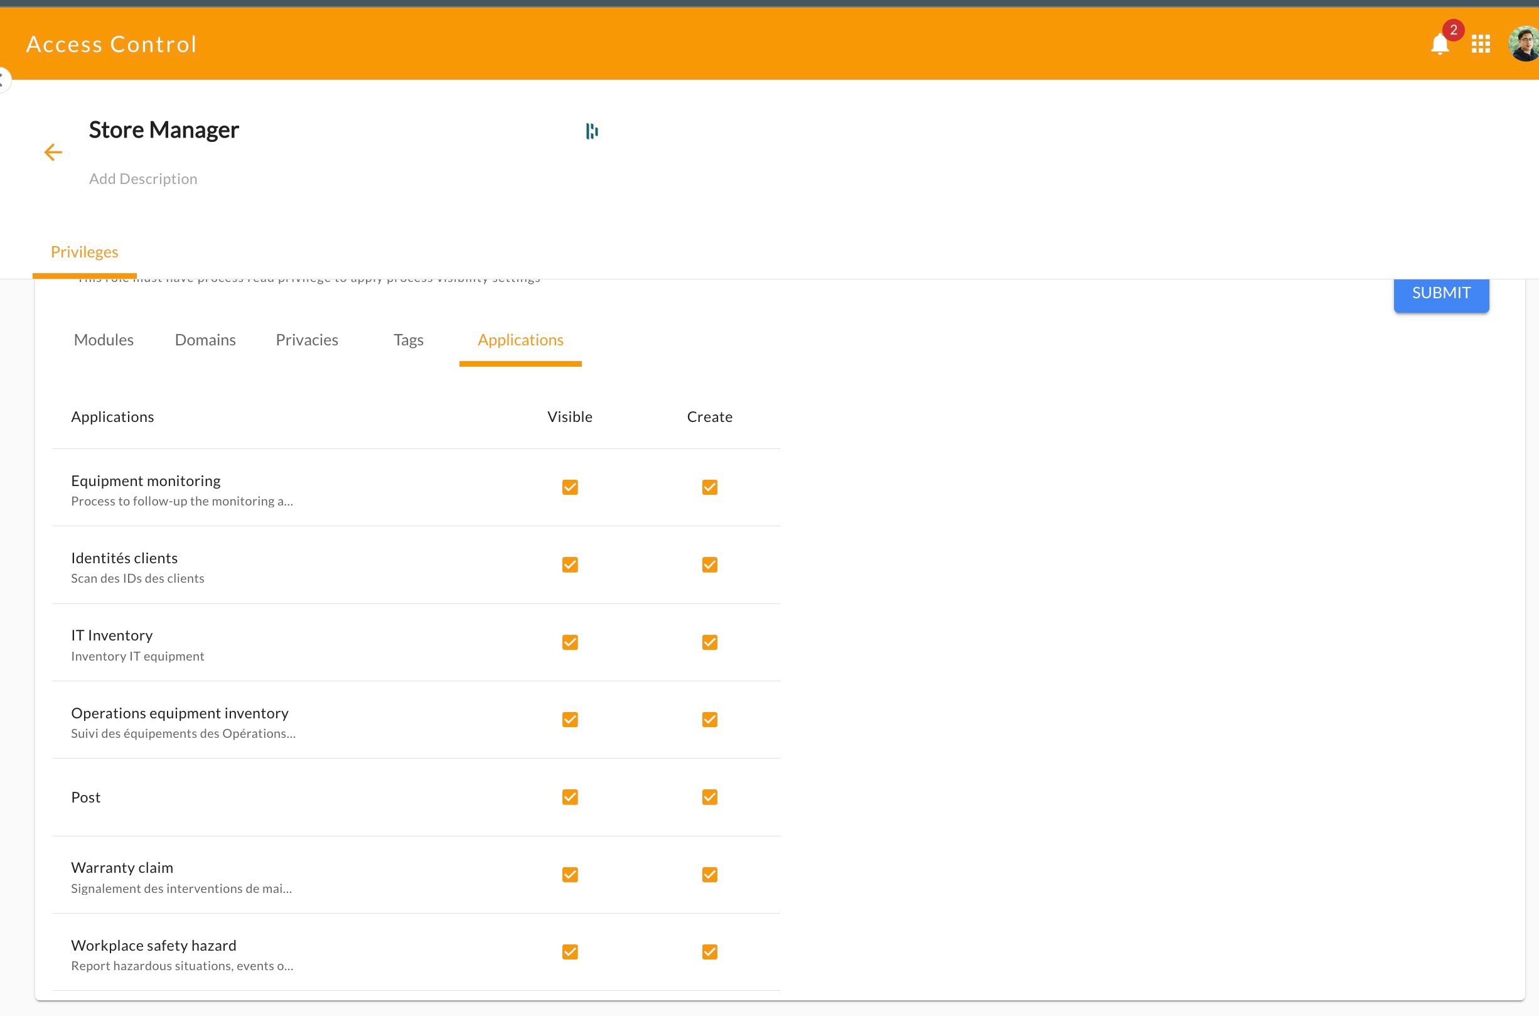Screen dimensions: 1539x1016
Task: Toggle Visible checkbox for IT Inventory
Action: tap(570, 642)
